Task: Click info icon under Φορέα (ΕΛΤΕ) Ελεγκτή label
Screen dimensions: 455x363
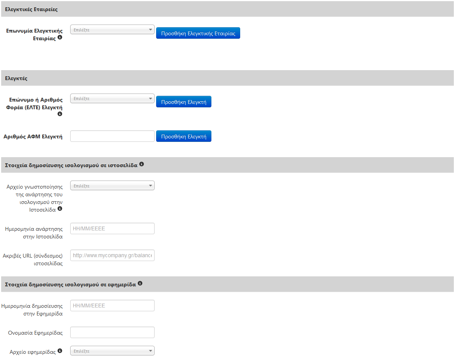Action: (60, 114)
